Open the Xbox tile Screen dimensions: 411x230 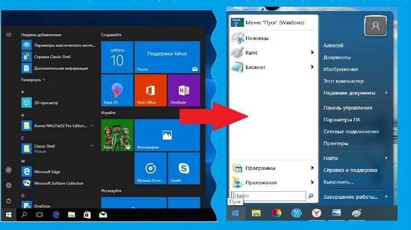117,135
